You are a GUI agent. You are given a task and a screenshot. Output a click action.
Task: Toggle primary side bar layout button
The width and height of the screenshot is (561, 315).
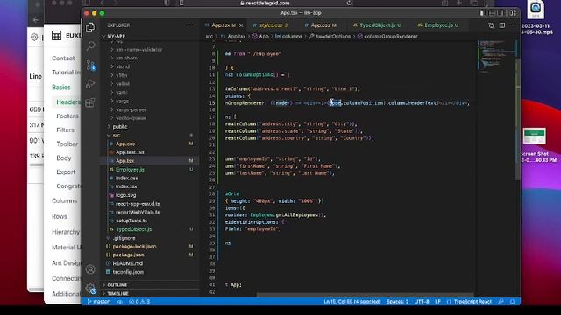[x=484, y=13]
